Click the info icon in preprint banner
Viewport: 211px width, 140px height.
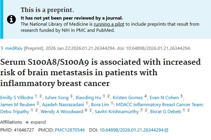click(x=11, y=19)
